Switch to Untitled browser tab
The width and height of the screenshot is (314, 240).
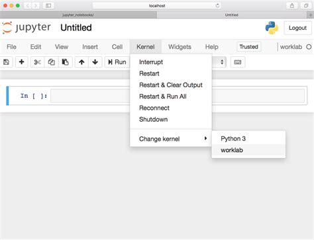232,15
